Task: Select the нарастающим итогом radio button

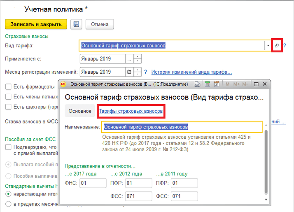Action: pos(8,193)
